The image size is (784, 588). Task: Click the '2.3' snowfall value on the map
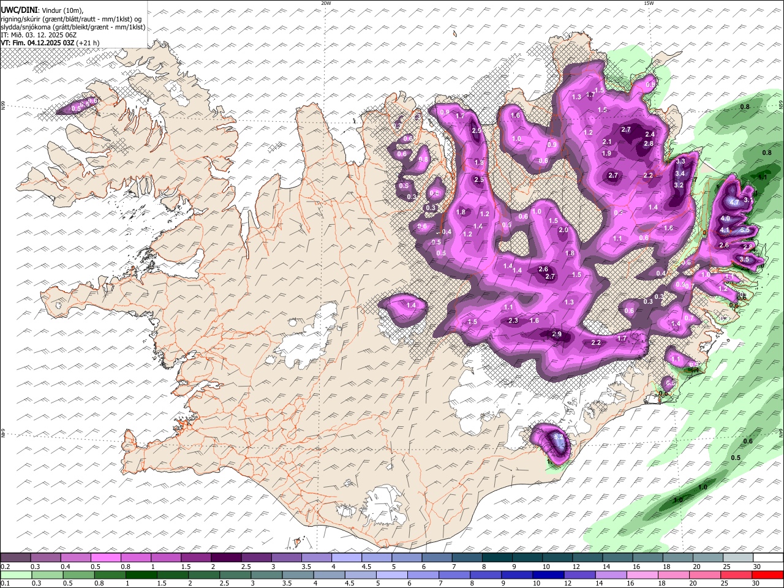tap(513, 321)
